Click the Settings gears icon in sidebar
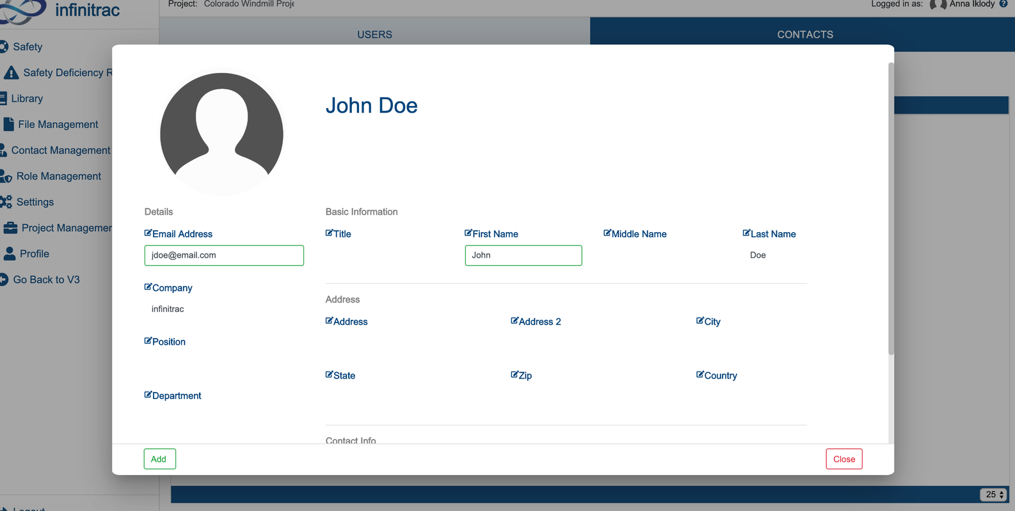Screen dimensions: 1015x511 tap(6, 202)
